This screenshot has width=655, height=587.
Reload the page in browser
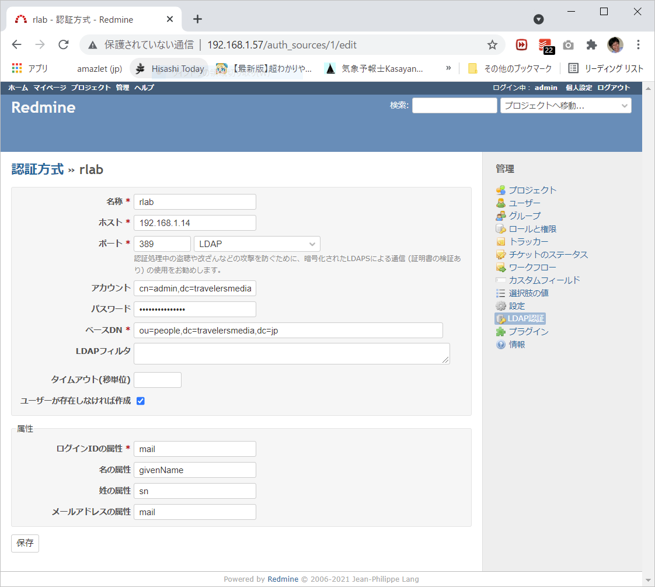(x=64, y=45)
